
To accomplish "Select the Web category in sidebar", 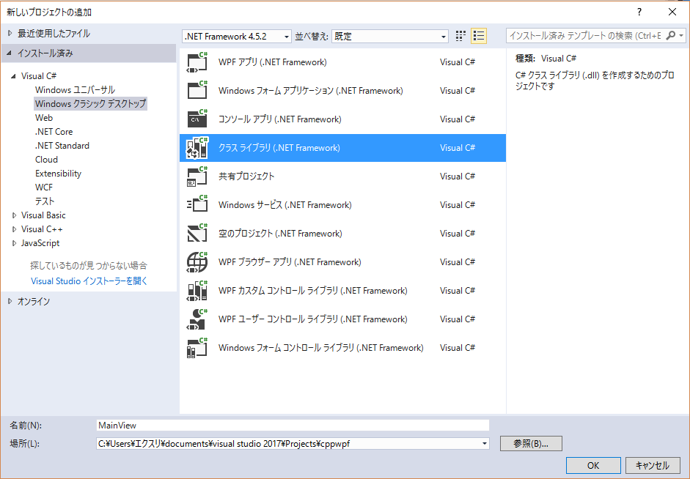I will (44, 117).
